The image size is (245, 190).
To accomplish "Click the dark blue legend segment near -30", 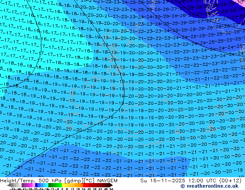I will click(36, 185).
